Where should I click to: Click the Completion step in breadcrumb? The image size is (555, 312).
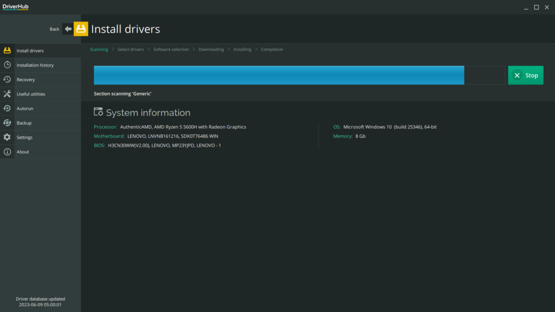(272, 49)
